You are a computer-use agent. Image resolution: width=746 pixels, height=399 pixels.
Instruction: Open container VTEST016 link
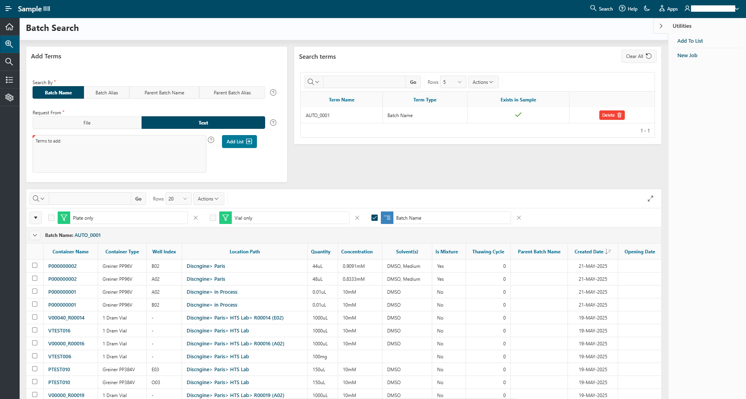click(x=59, y=330)
